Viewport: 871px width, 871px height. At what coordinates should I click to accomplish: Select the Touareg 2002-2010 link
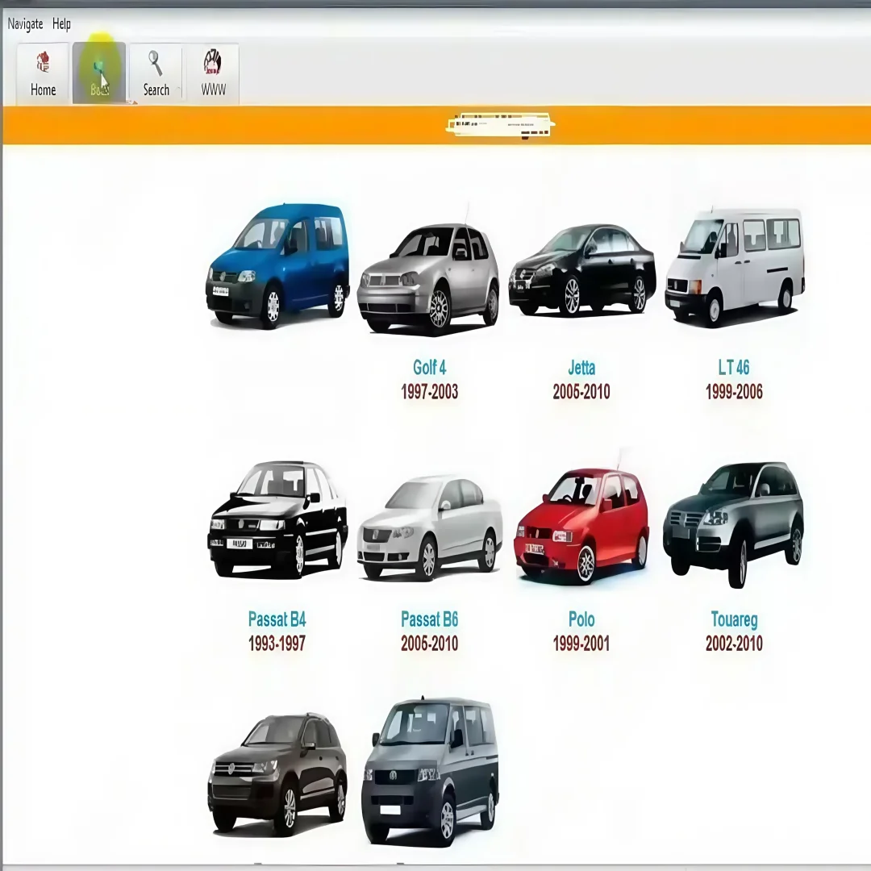(x=733, y=619)
